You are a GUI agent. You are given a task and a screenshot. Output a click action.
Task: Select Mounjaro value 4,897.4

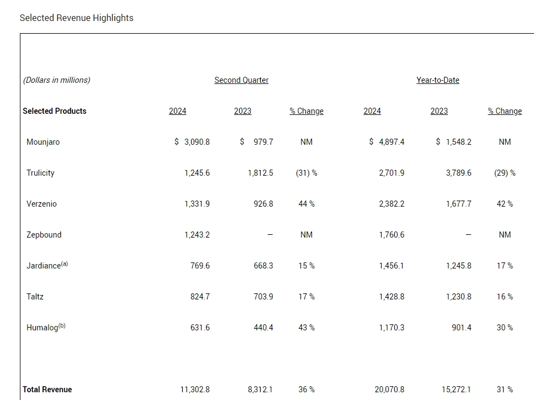tap(392, 142)
